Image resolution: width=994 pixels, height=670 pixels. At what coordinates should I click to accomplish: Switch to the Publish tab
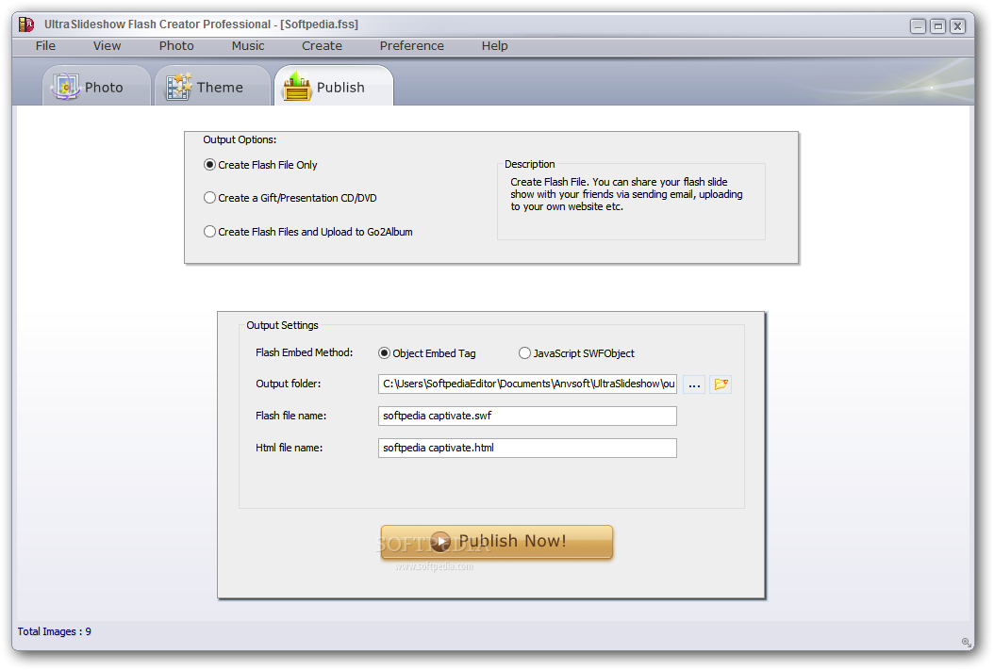[x=334, y=87]
